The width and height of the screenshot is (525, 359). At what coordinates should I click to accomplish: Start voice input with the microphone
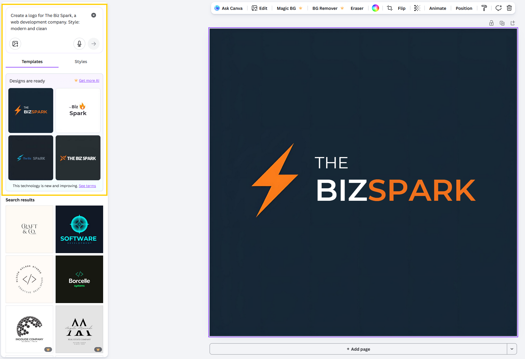point(79,44)
